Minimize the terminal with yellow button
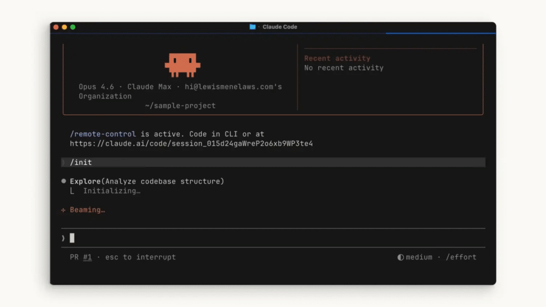This screenshot has width=546, height=307. [65, 27]
